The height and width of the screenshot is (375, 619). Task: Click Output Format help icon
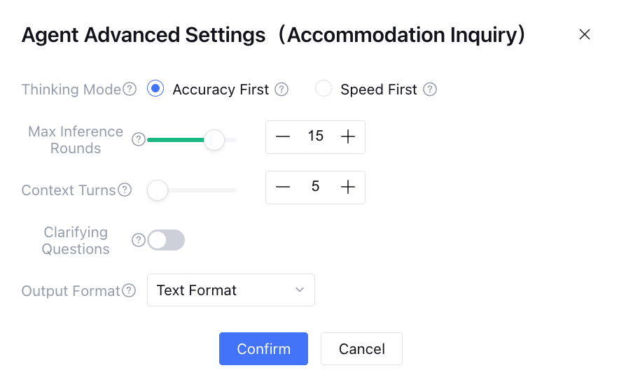pyautogui.click(x=129, y=290)
